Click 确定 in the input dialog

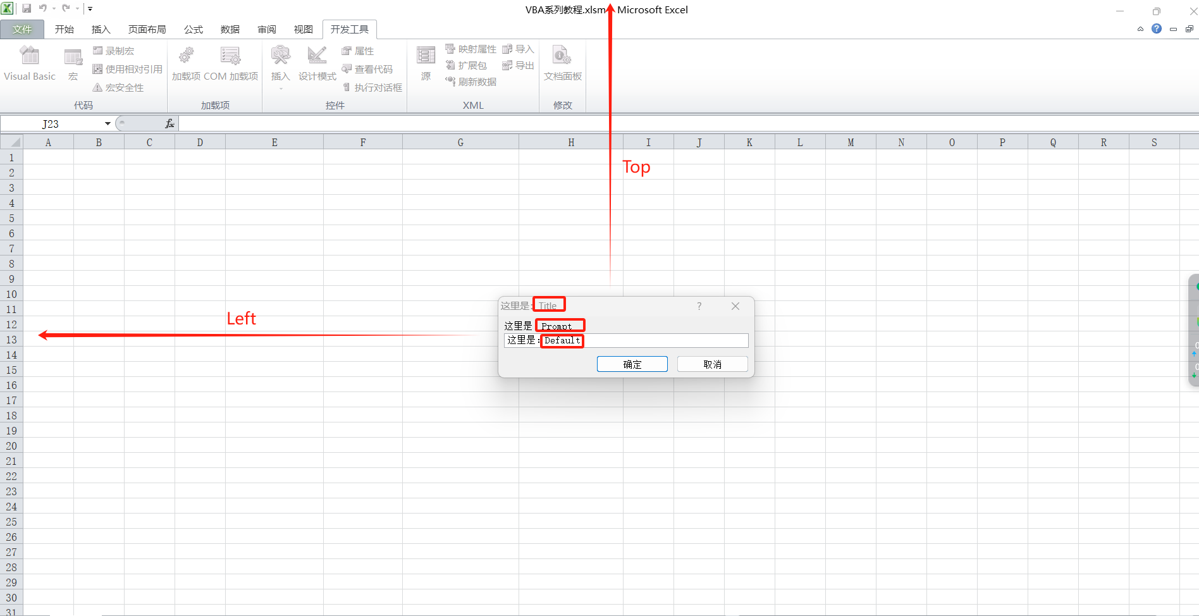click(x=632, y=364)
